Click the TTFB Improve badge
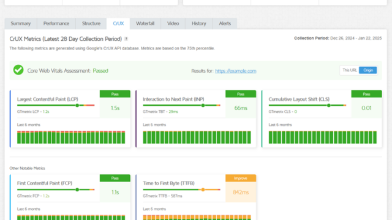This screenshot has width=392, height=220. tap(241, 178)
